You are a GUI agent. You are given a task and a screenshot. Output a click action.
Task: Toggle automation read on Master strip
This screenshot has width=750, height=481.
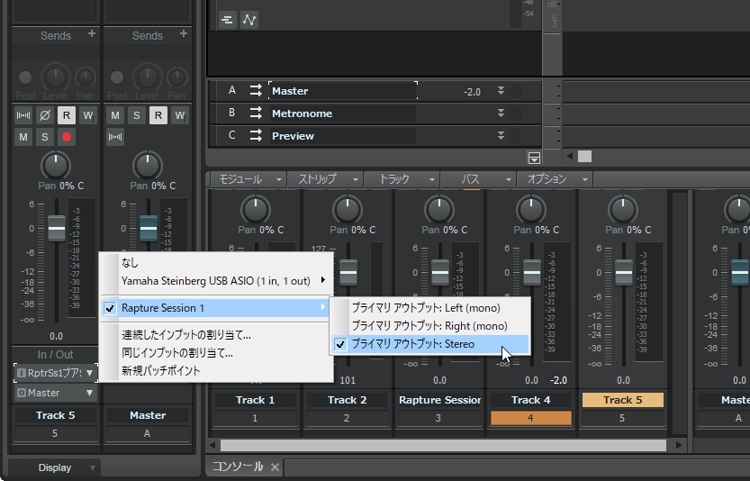(158, 115)
